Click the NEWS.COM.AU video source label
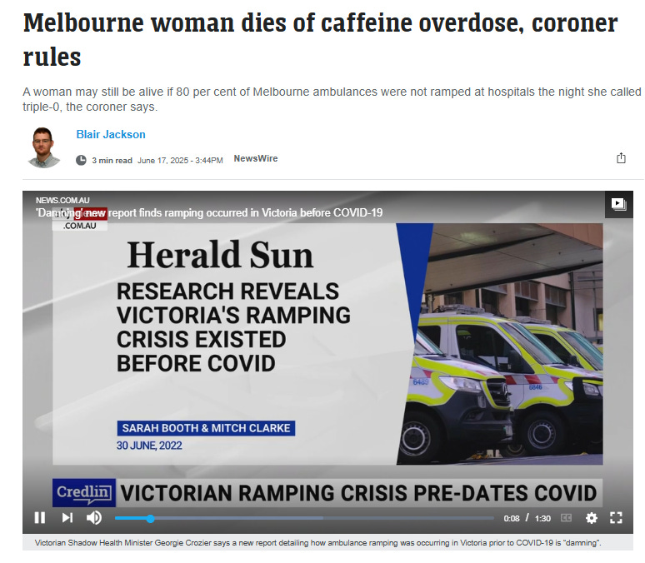The height and width of the screenshot is (563, 645). (62, 200)
